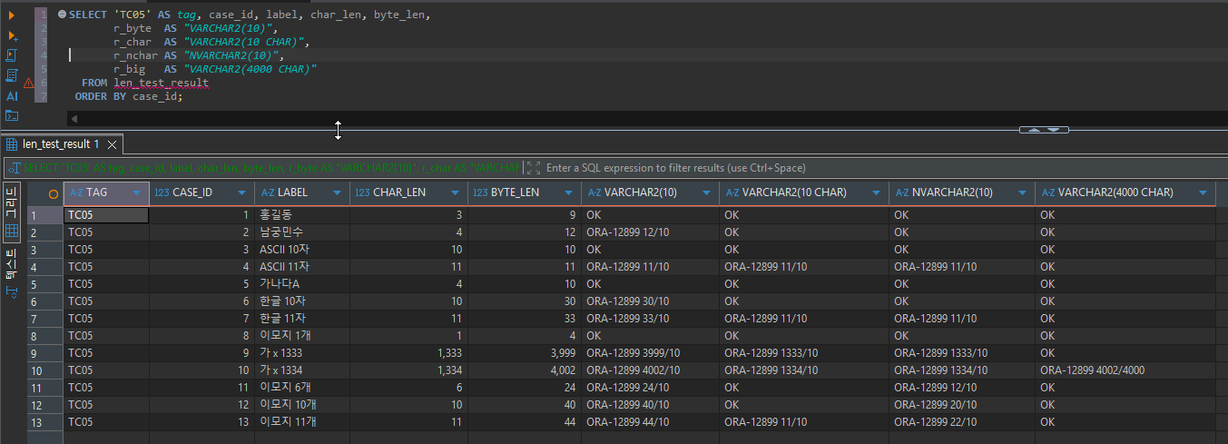1228x444 pixels.
Task: Open the AI assistant in SQL editor toolbar
Action: click(x=13, y=95)
